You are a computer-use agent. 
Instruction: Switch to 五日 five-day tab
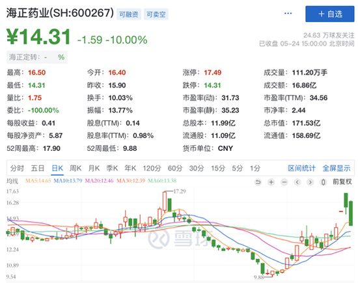point(38,168)
